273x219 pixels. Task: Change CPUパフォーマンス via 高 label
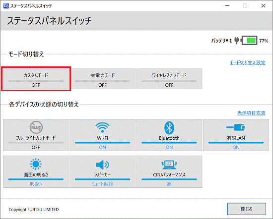169,184
